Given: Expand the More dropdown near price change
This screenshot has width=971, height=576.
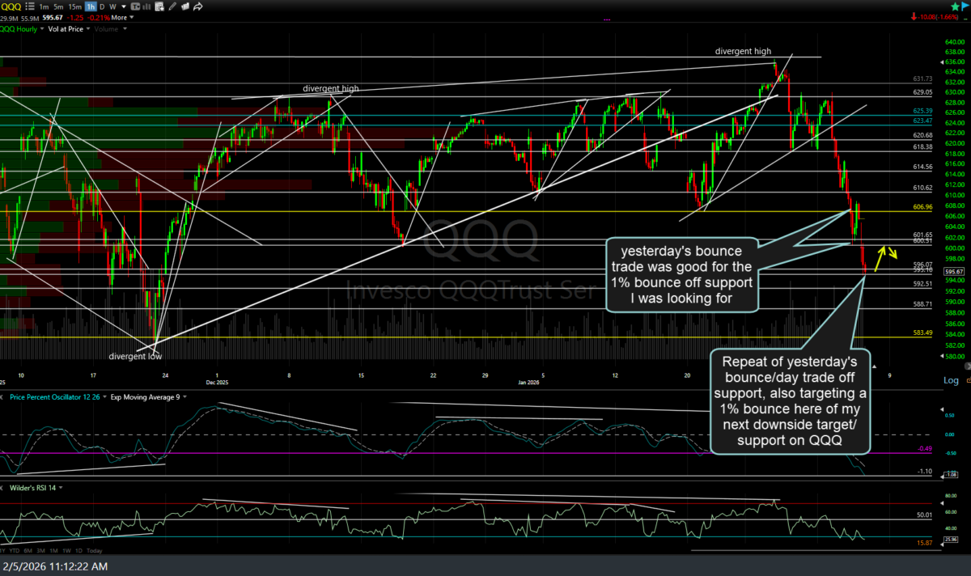Looking at the screenshot, I should coord(121,17).
